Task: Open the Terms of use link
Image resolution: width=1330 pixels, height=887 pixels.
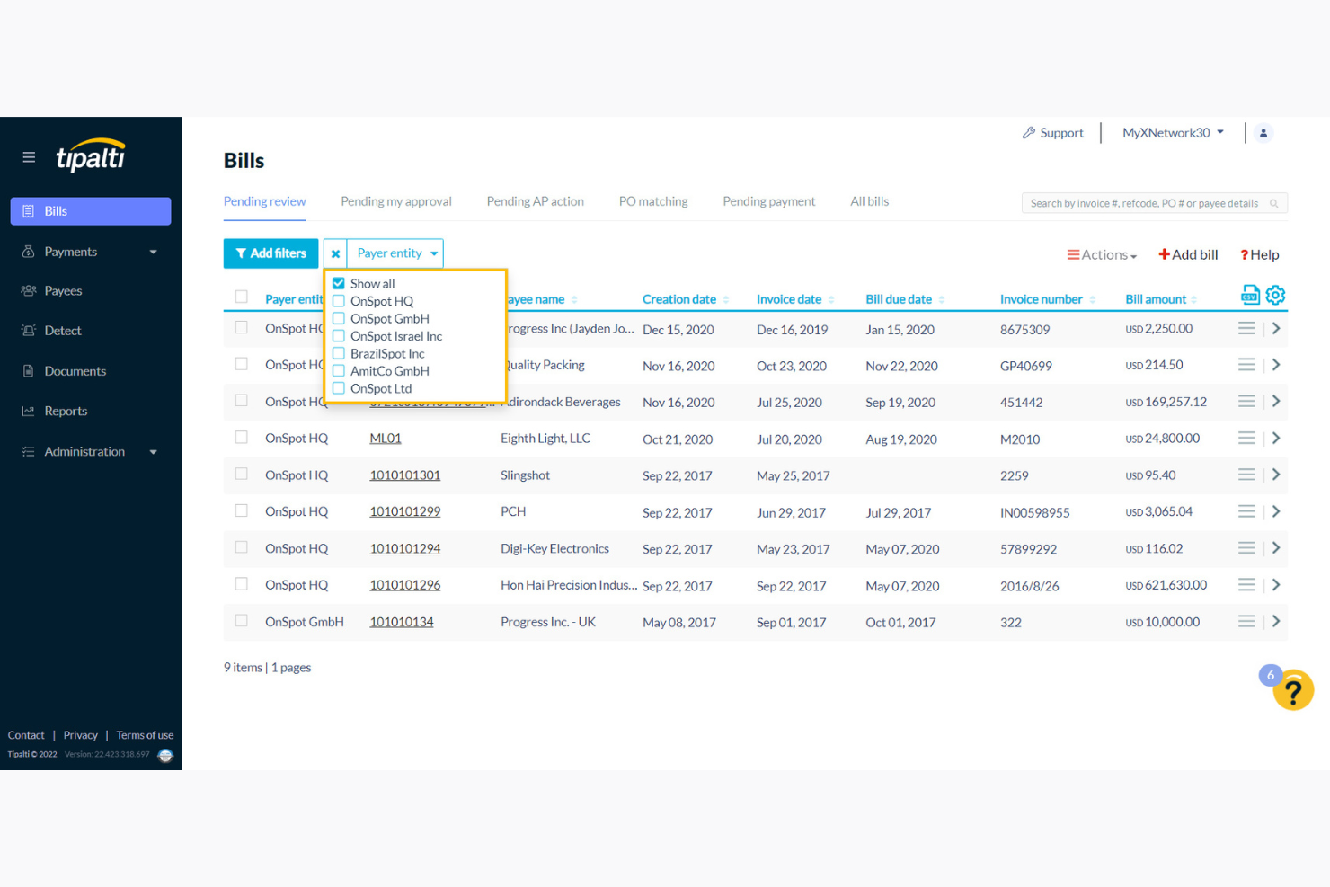Action: [x=145, y=735]
